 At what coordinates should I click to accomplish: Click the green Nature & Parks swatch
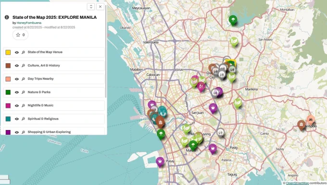point(8,92)
